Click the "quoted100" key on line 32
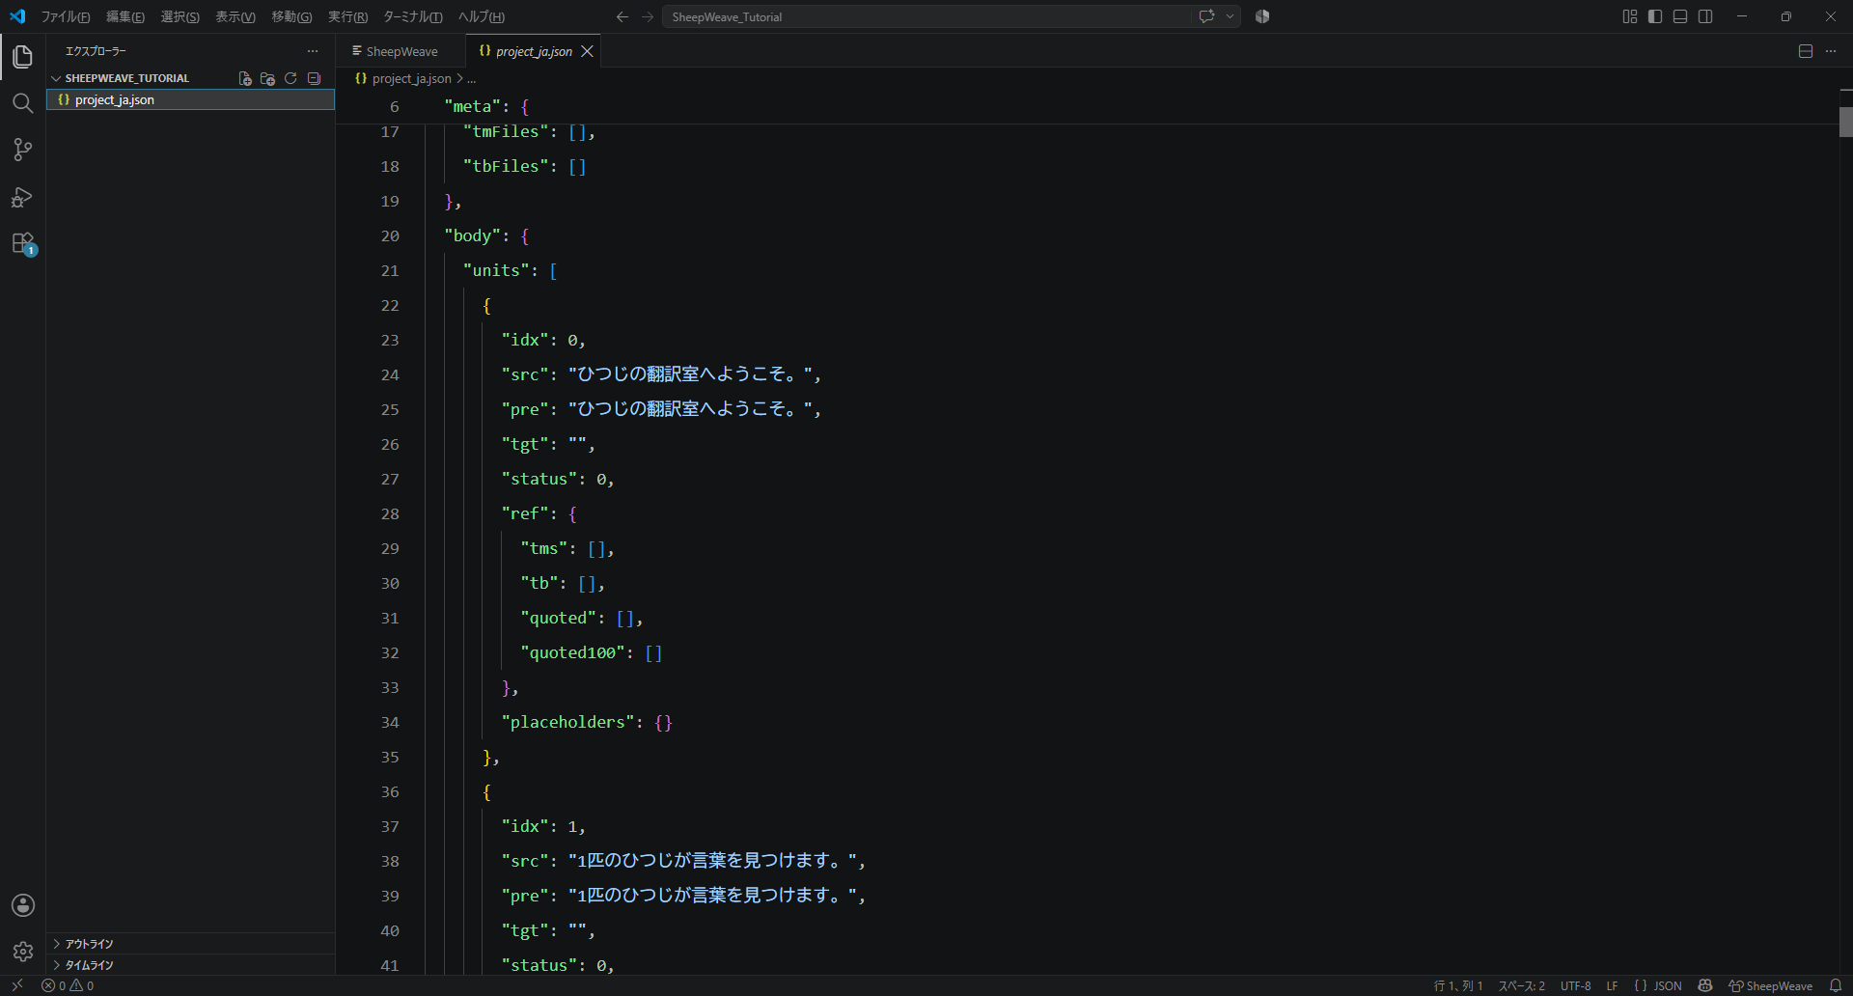 click(572, 652)
